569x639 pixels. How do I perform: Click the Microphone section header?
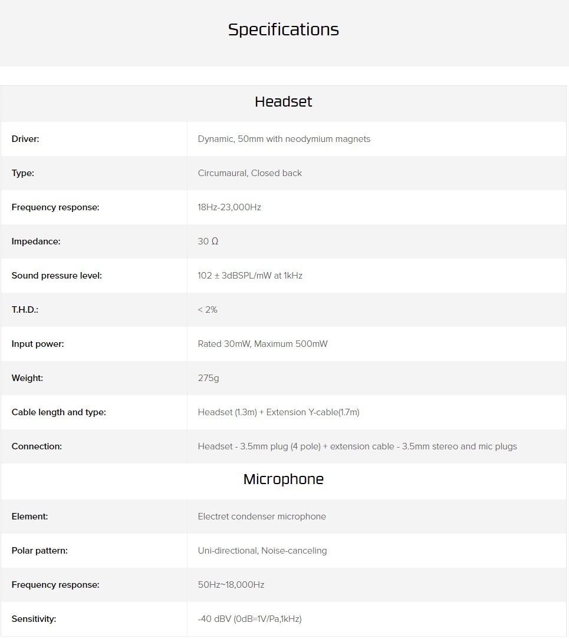pyautogui.click(x=284, y=479)
